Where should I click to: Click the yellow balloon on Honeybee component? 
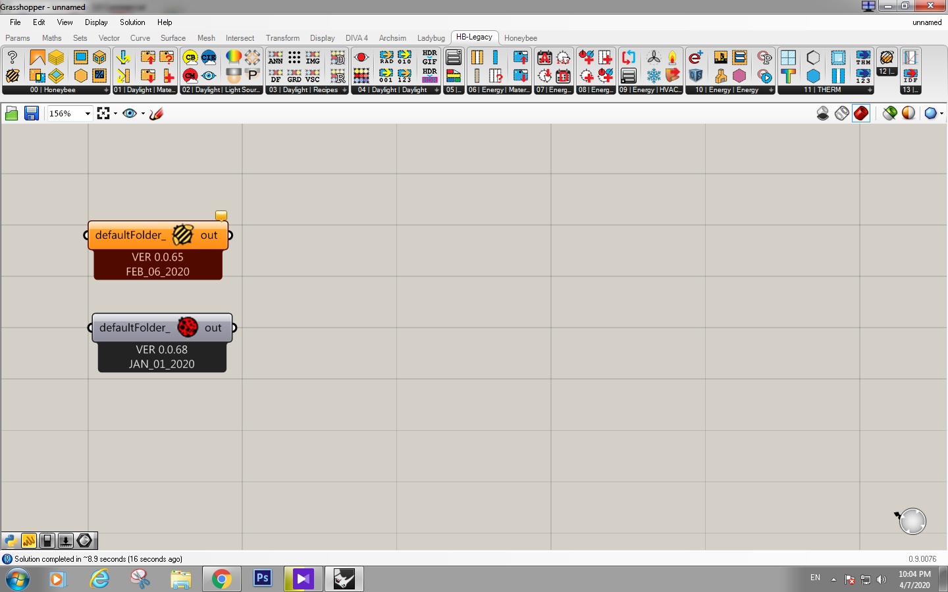click(221, 215)
